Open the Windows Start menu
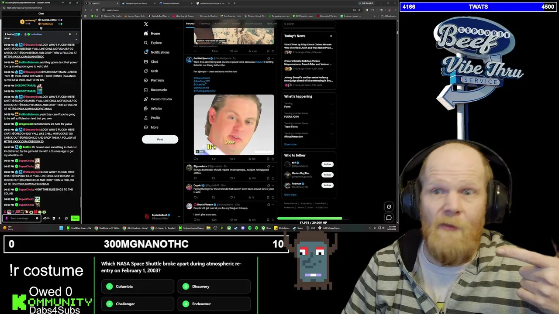Screen dimensions: 559x314 [x=61, y=228]
